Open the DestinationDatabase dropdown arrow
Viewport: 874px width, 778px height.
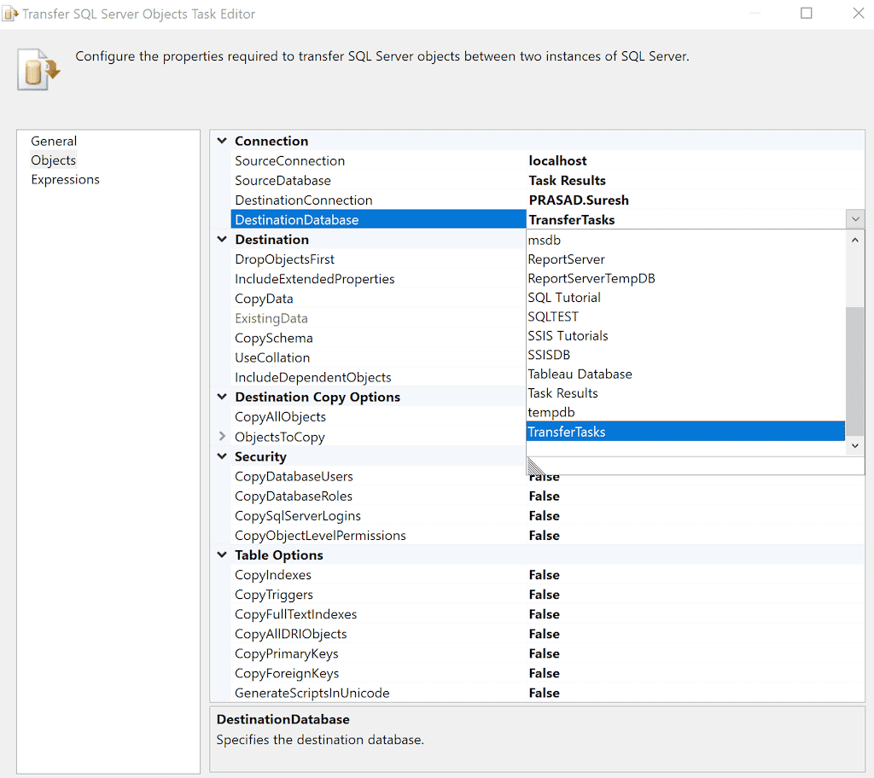(x=855, y=219)
